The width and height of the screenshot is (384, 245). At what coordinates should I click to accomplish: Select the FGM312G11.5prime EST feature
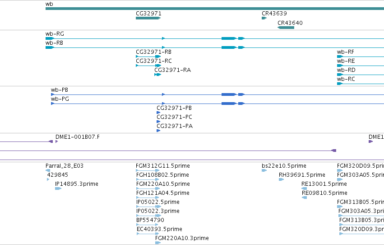[x=148, y=170]
